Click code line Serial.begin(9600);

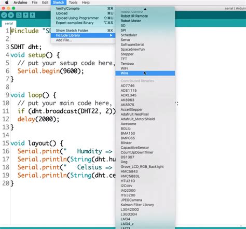click(50, 71)
